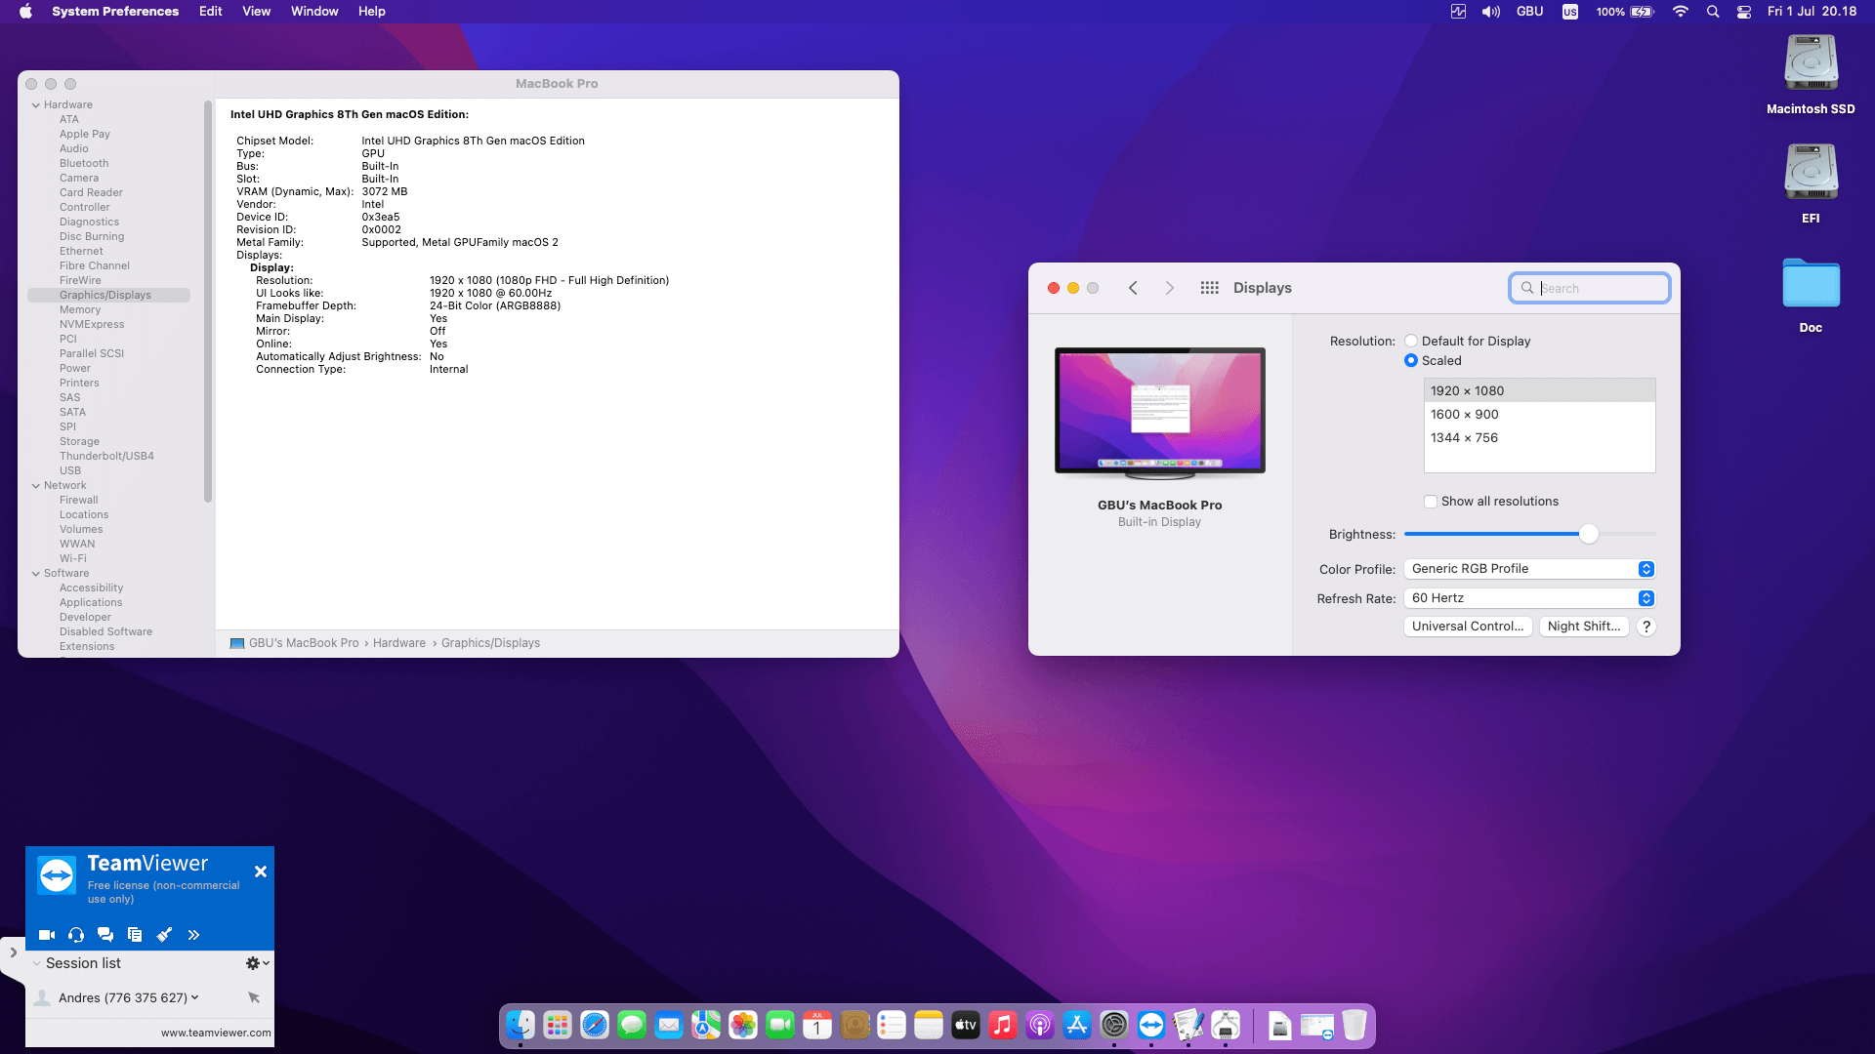This screenshot has width=1875, height=1054.
Task: Open the TeamViewer chat bubbles icon
Action: pos(105,935)
